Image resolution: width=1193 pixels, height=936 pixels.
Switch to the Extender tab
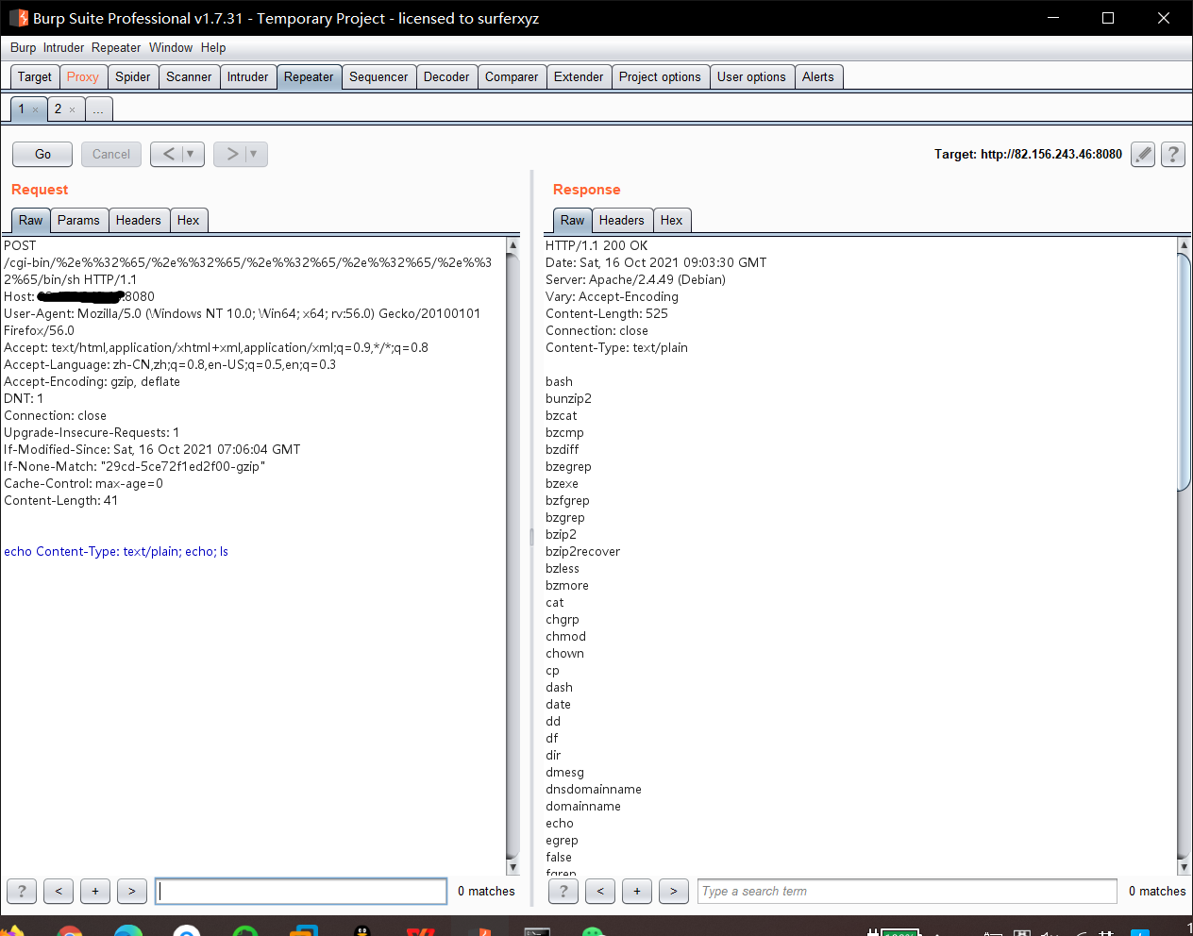coord(579,76)
